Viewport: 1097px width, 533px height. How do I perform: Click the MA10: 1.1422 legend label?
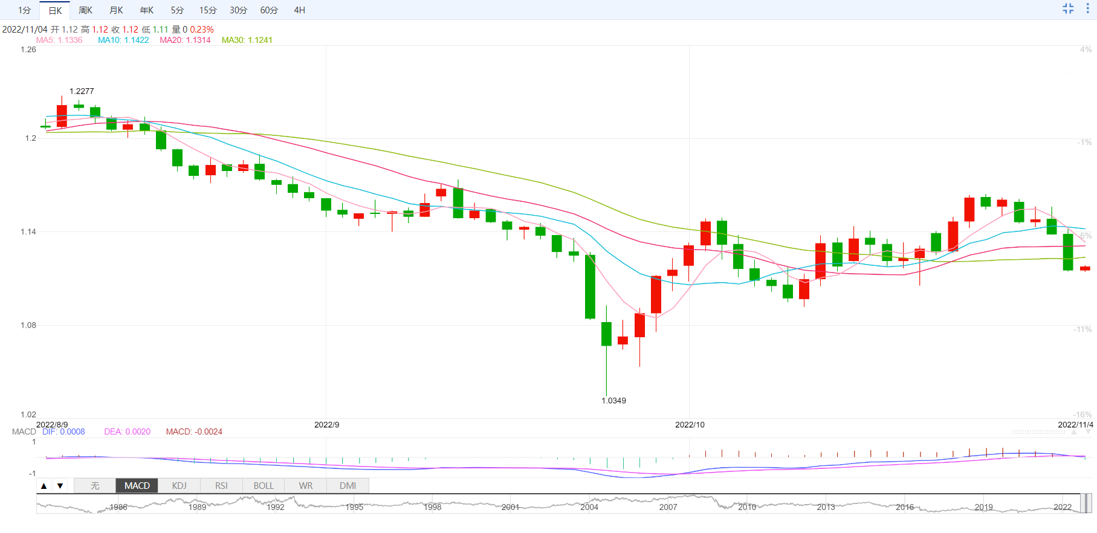[123, 40]
